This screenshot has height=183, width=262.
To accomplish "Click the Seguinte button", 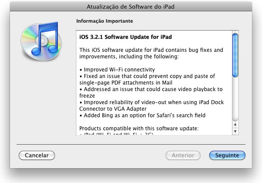I will pos(227,155).
